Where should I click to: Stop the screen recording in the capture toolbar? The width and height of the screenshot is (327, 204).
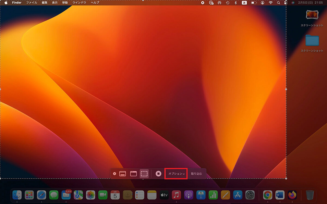pyautogui.click(x=159, y=174)
